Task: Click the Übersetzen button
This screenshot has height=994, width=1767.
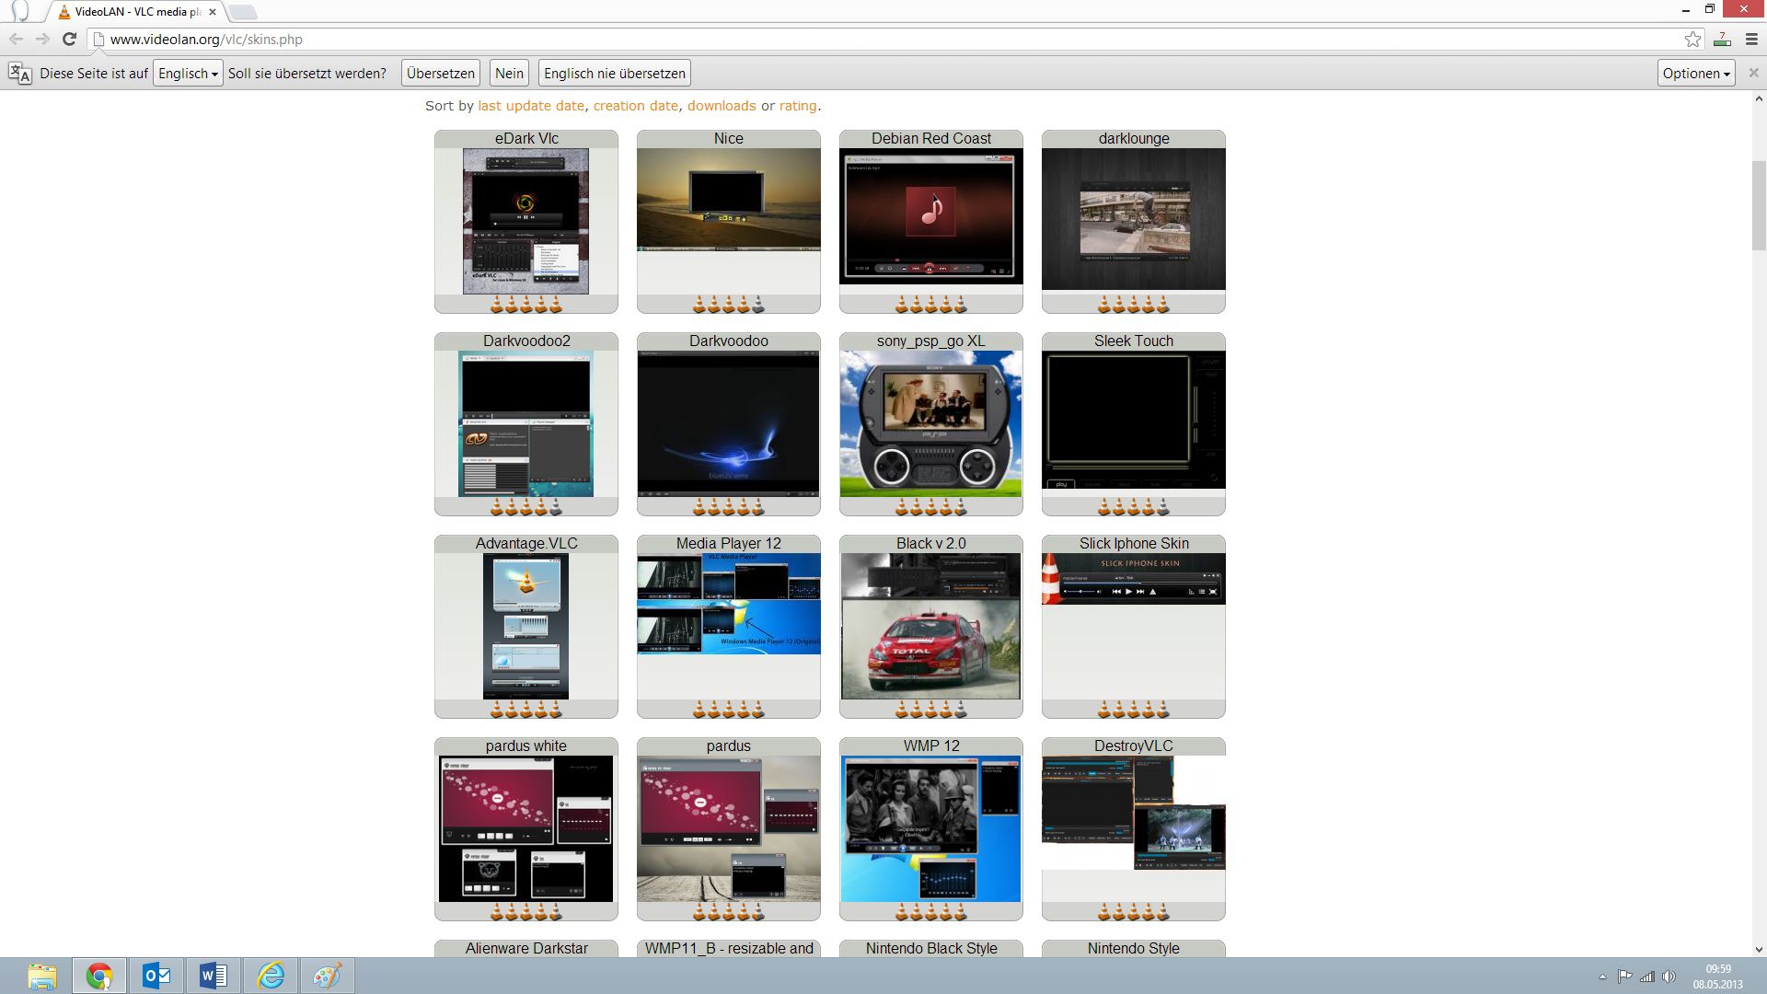Action: pyautogui.click(x=440, y=74)
